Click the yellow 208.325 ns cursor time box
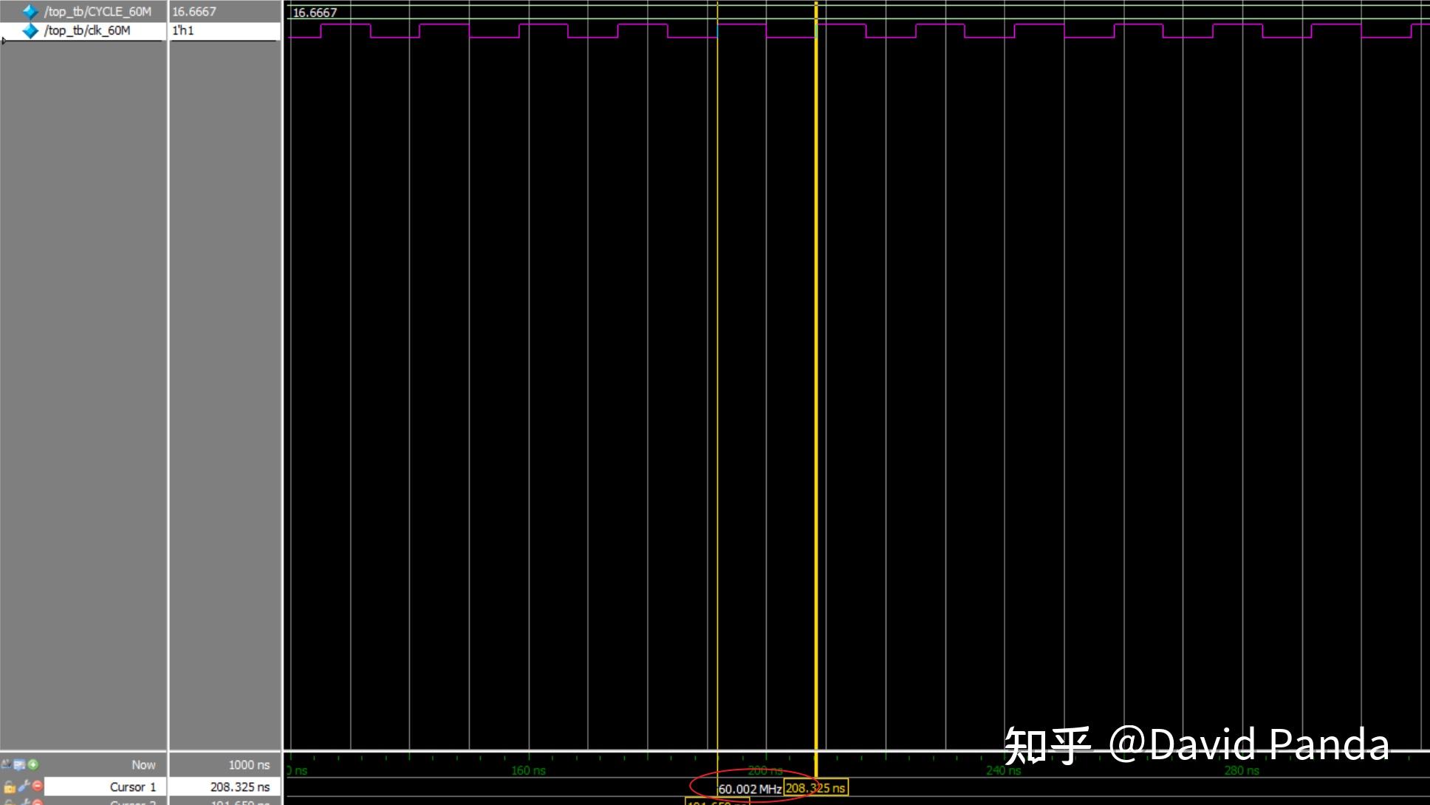Screen dimensions: 1430x805 (815, 788)
